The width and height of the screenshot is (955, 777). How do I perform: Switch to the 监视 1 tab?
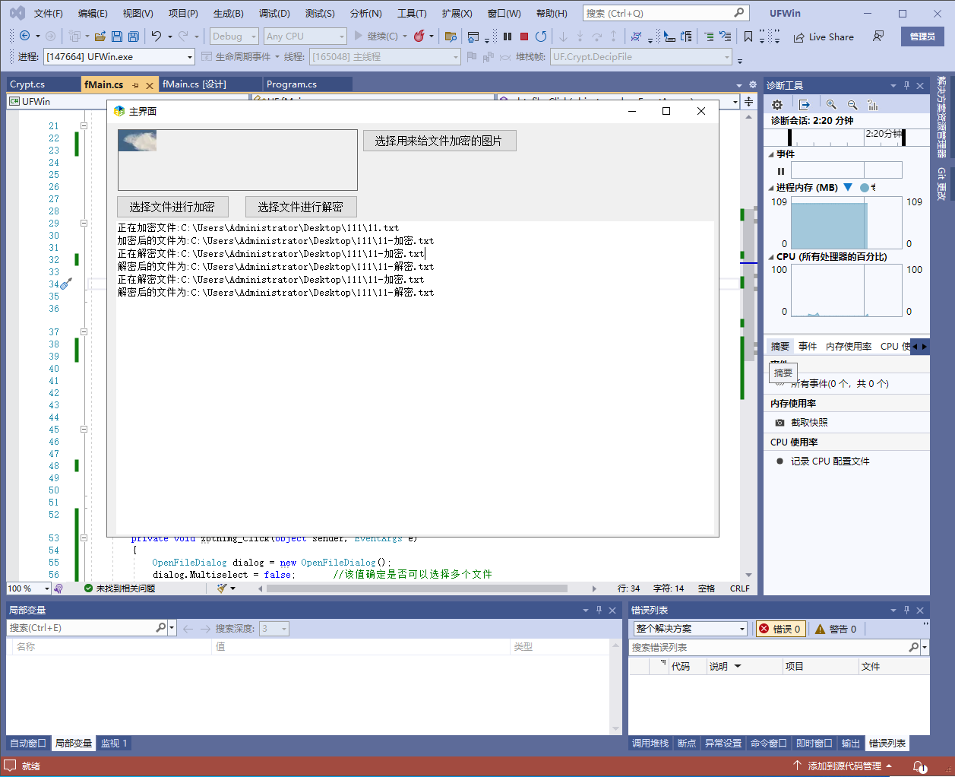tap(114, 743)
